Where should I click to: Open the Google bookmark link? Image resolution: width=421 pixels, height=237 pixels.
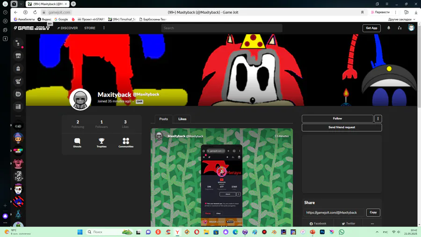pyautogui.click(x=61, y=19)
